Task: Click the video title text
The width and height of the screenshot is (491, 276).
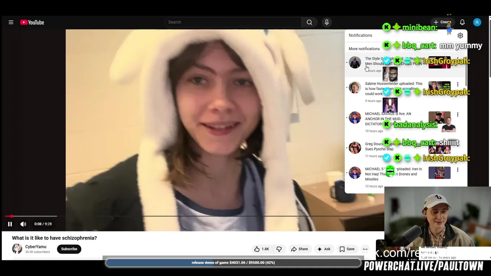Action: [x=54, y=238]
